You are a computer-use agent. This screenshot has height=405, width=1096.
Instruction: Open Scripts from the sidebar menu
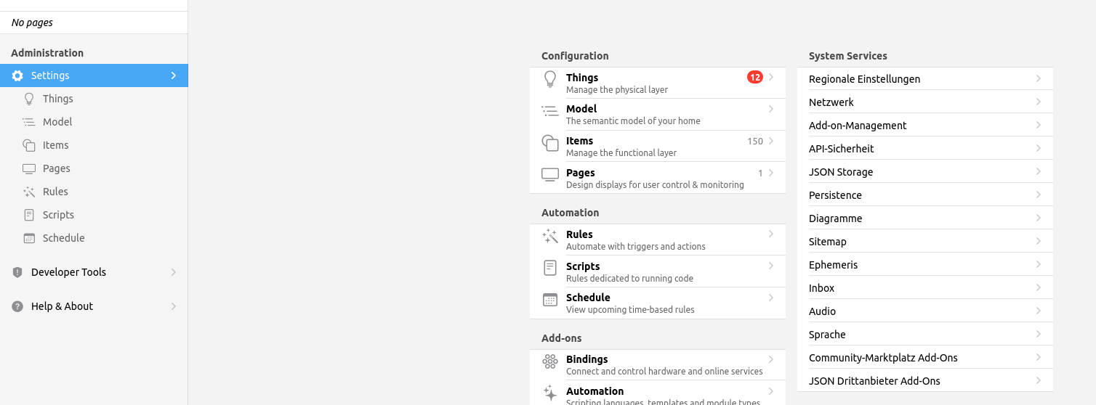click(58, 215)
